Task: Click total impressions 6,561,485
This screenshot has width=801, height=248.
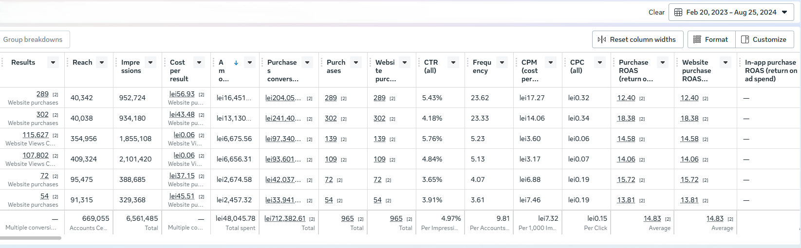Action: 142,218
